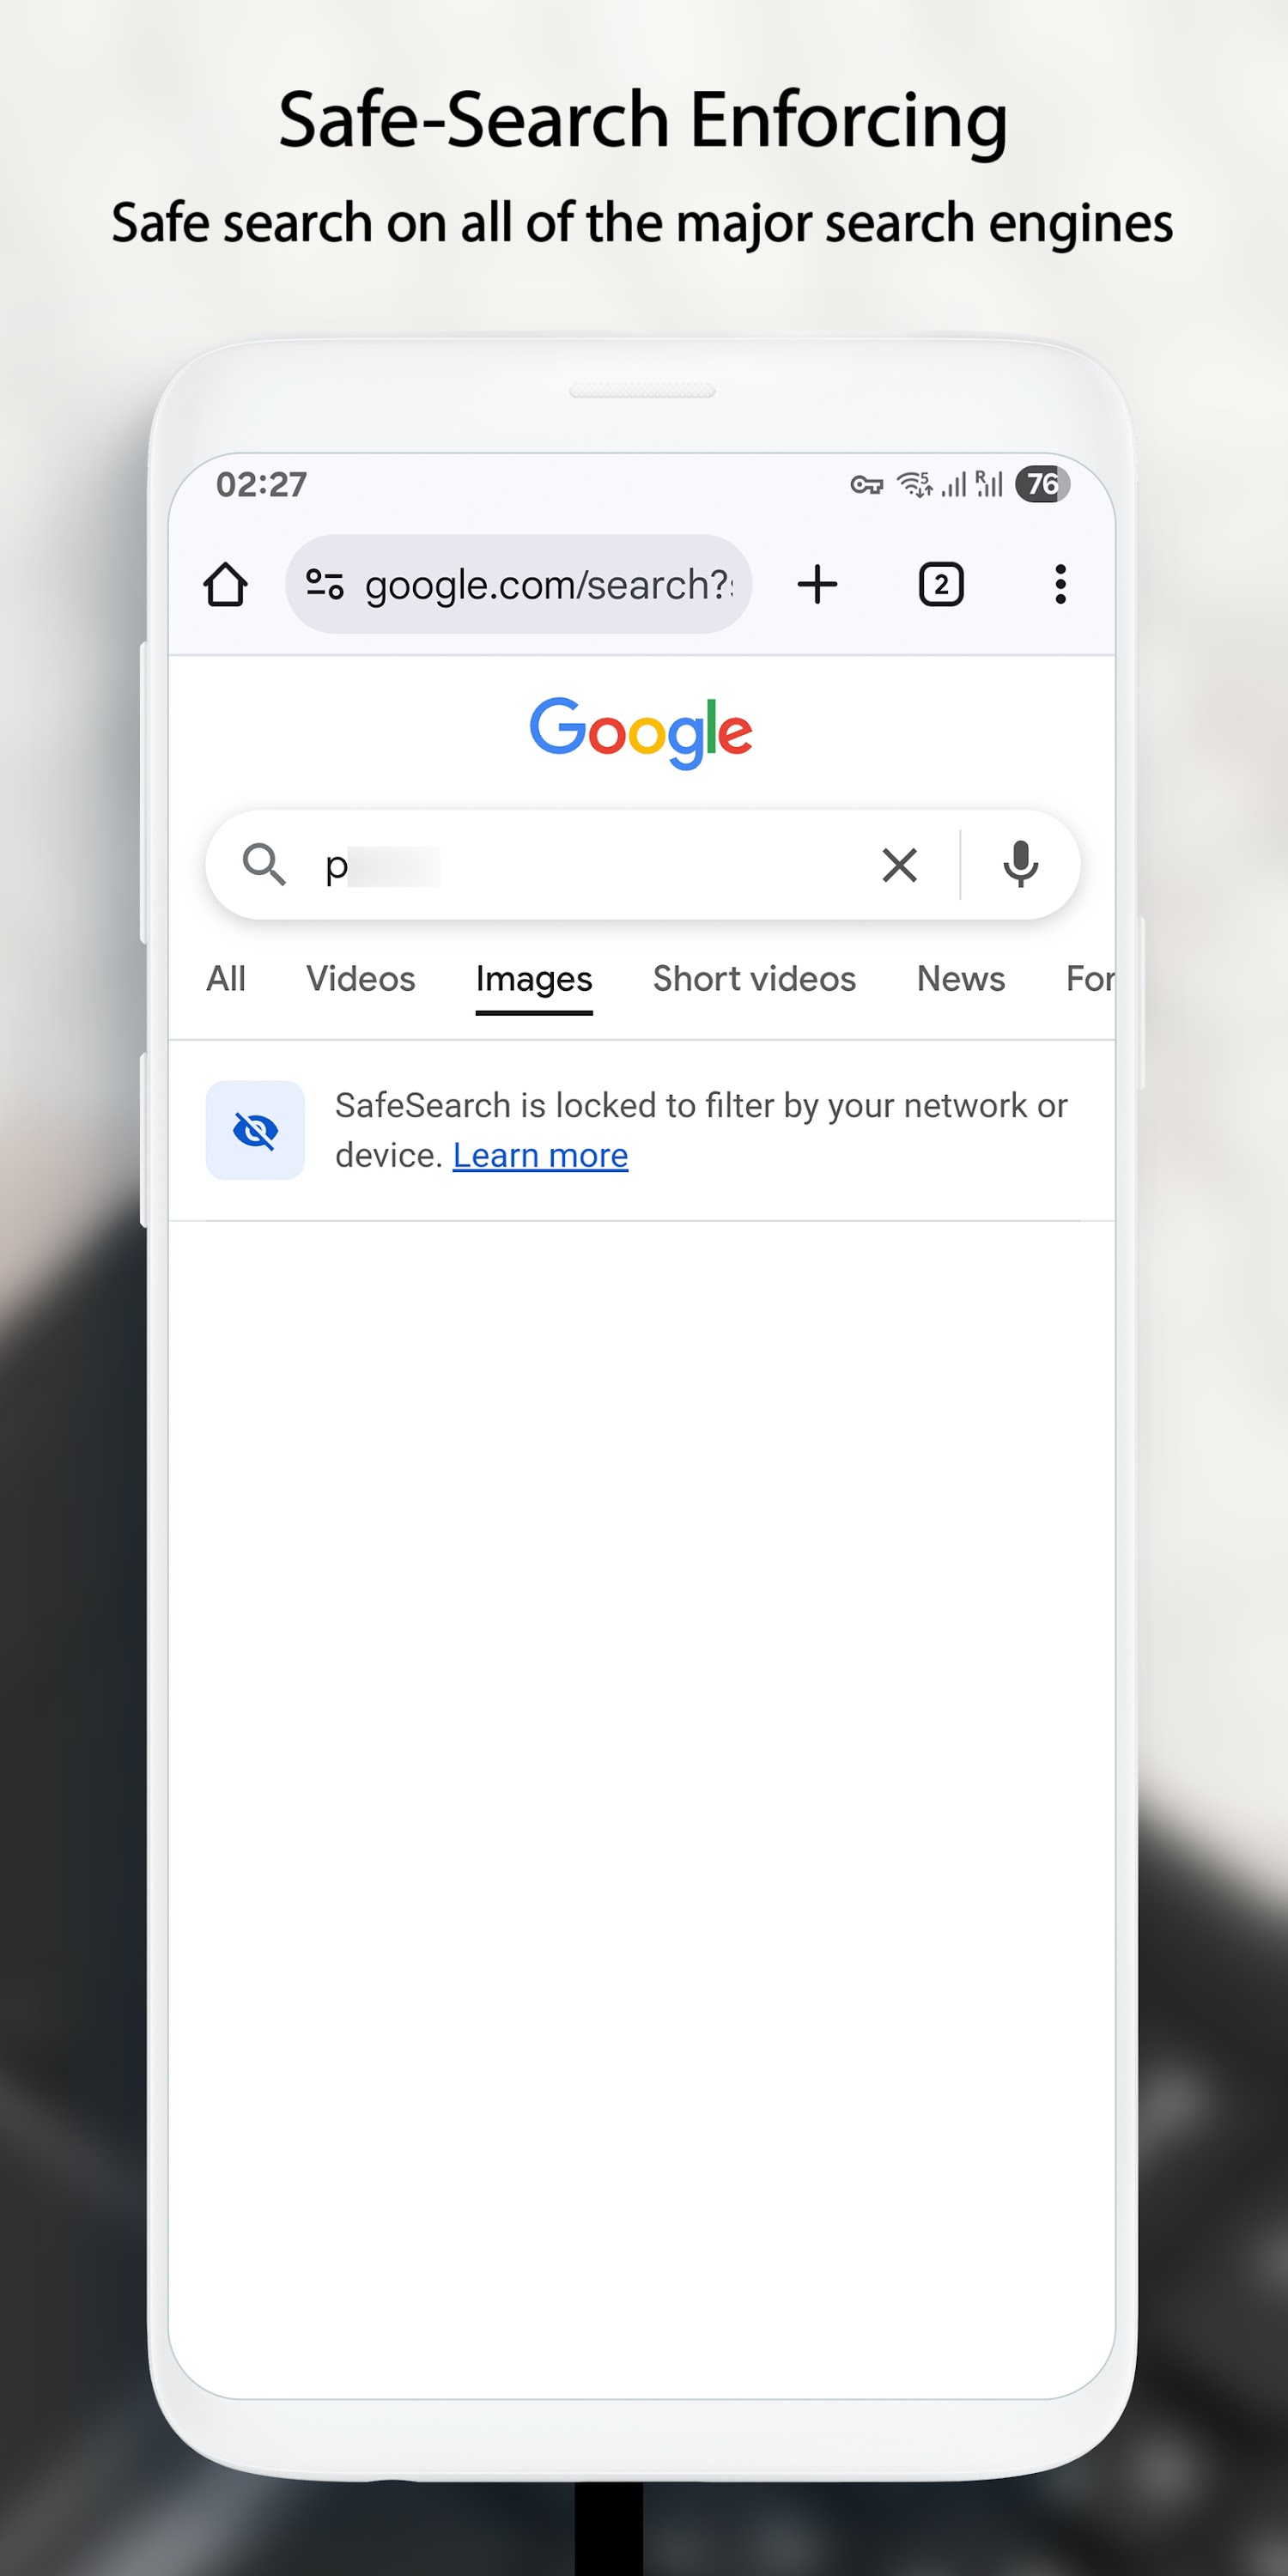Open the partially visible Forums tab

coord(1090,978)
